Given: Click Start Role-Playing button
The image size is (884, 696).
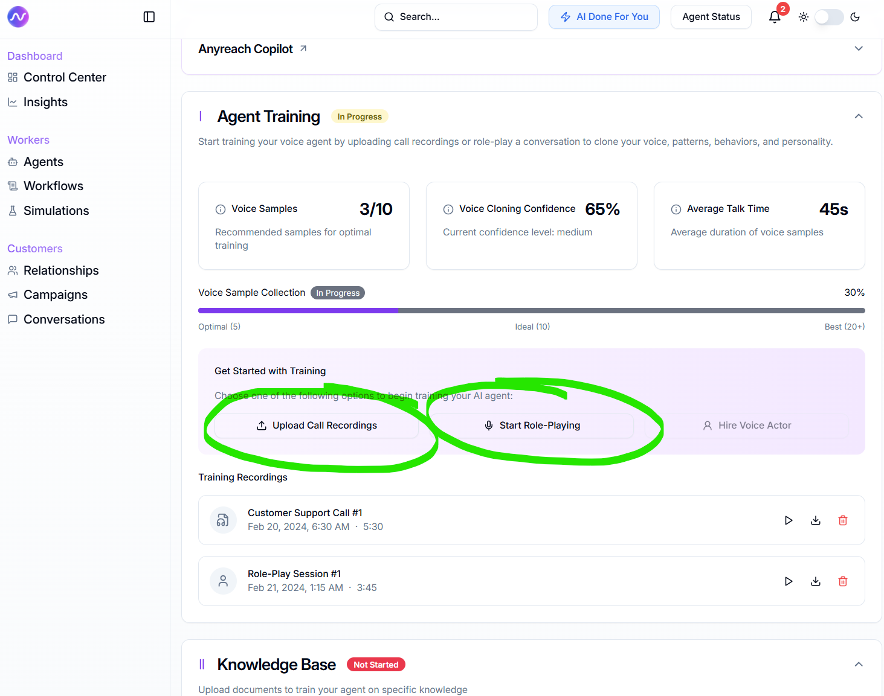Looking at the screenshot, I should tap(532, 426).
